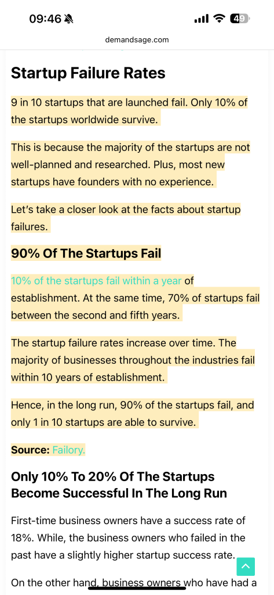
Task: Tap the 'Startup Failure Rates' heading
Action: [x=88, y=73]
